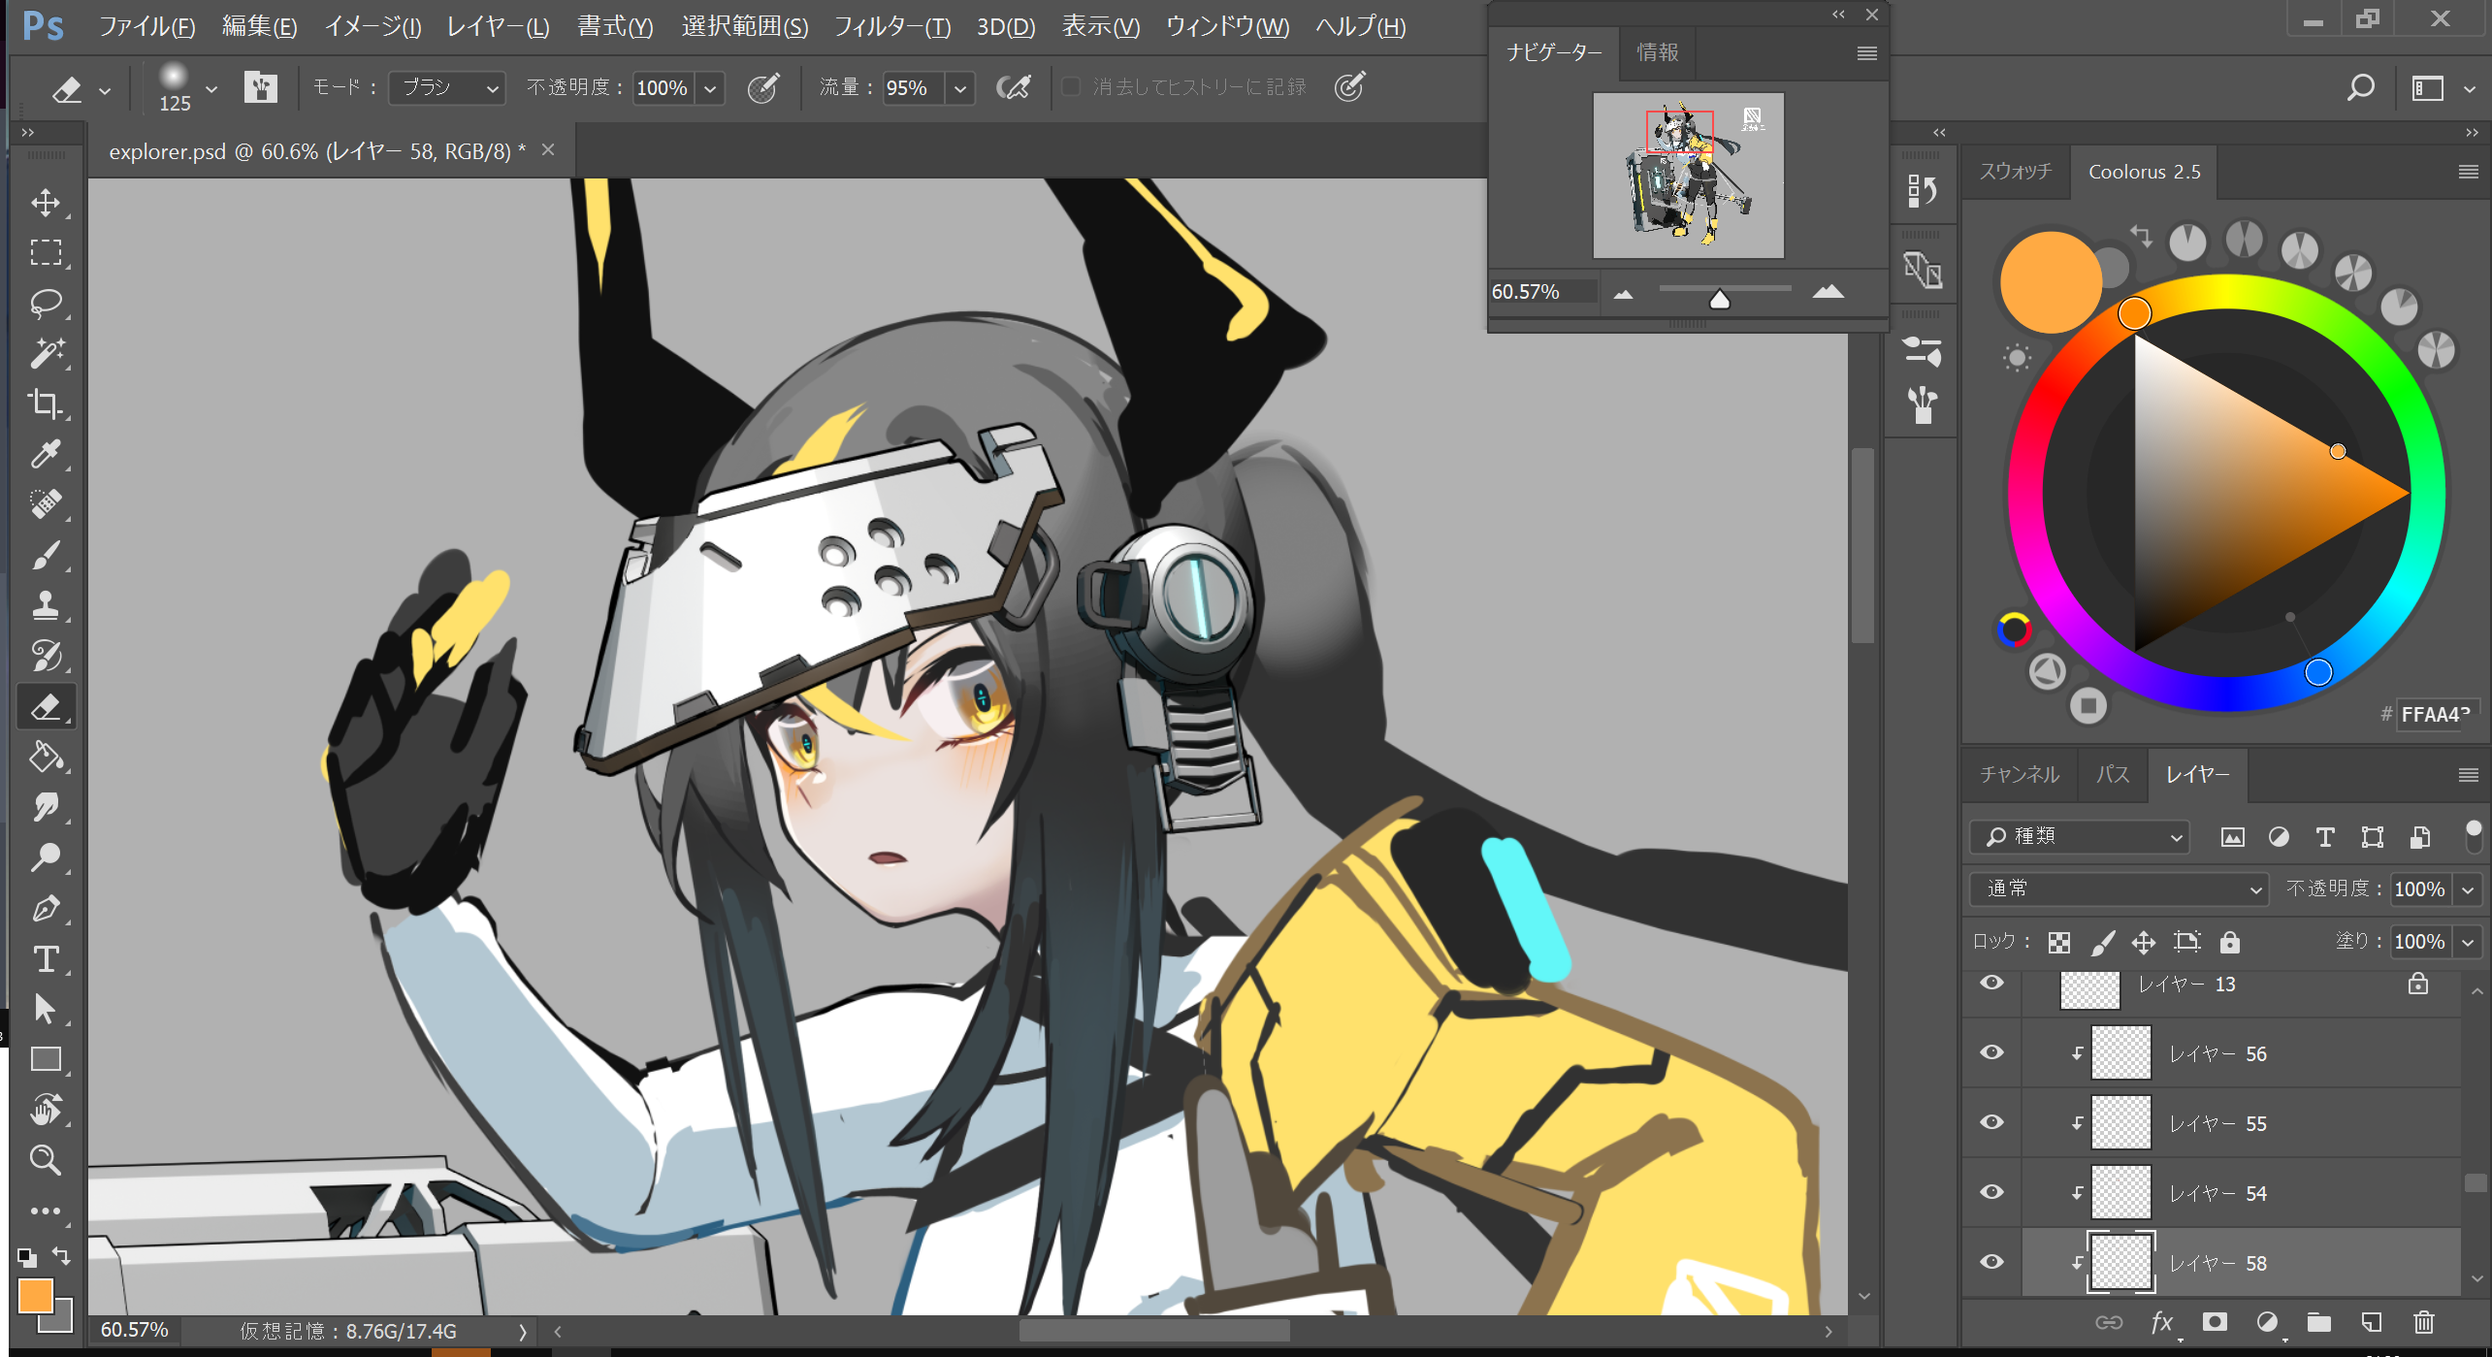Select the Type tool
This screenshot has width=2492, height=1357.
pos(46,959)
